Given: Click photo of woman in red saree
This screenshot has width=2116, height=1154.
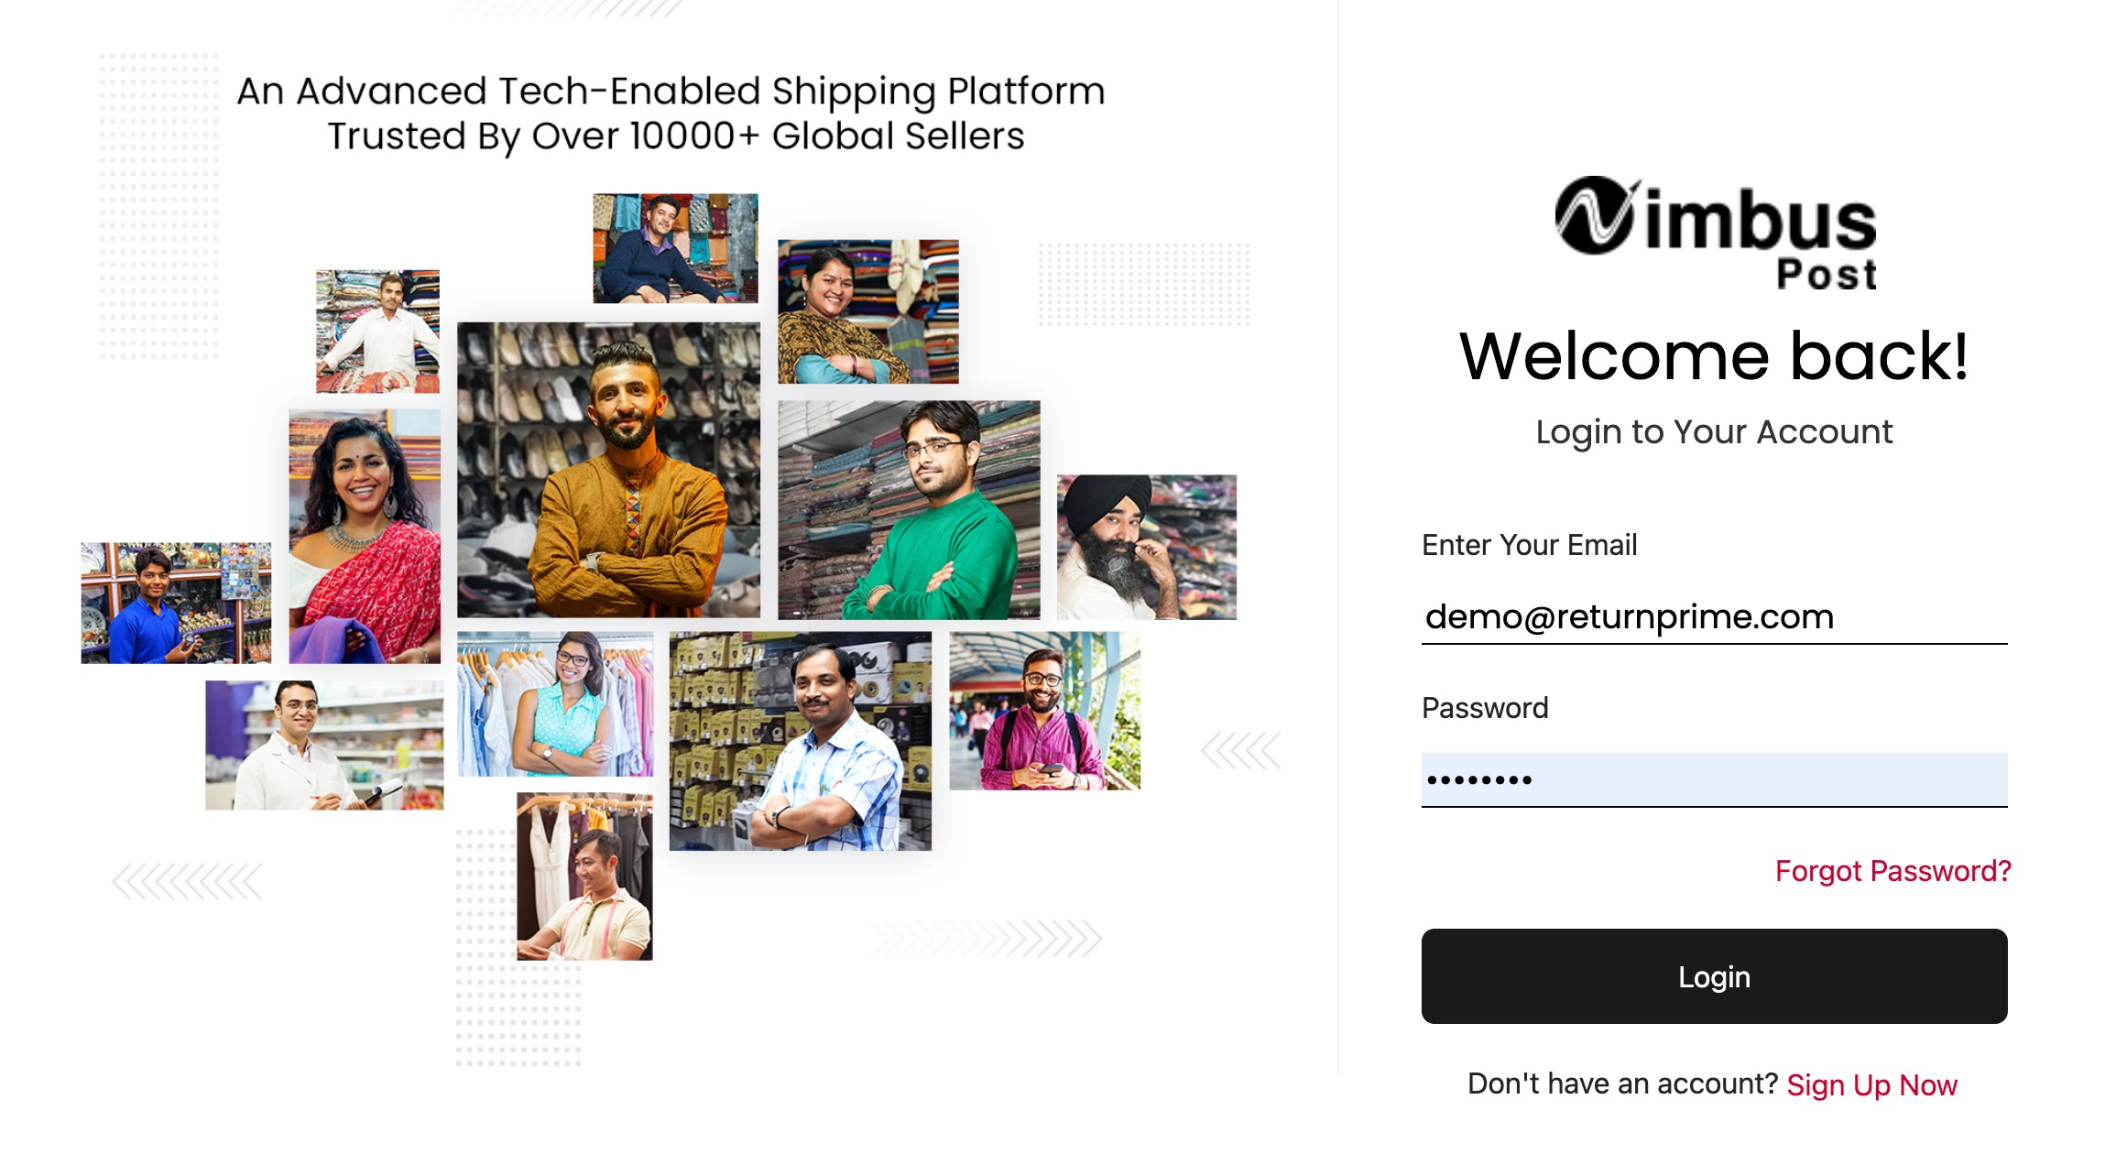Looking at the screenshot, I should 365,536.
